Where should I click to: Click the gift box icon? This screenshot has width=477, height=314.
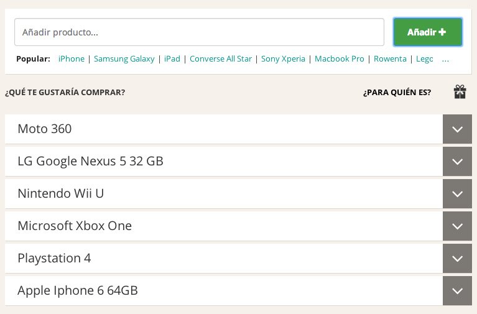[x=460, y=92]
